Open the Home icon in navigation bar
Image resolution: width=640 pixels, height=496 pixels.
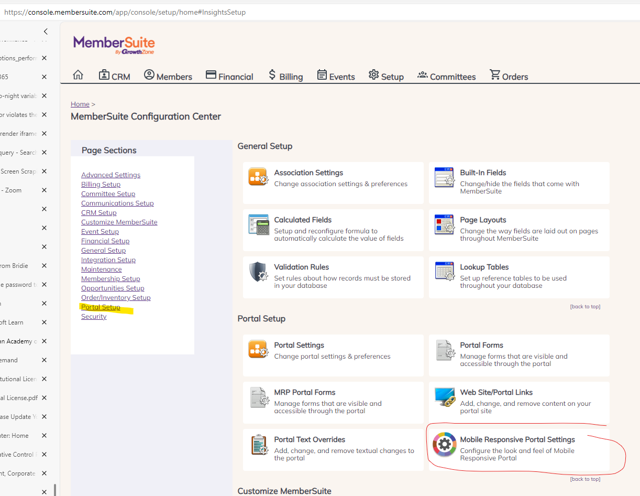point(78,75)
